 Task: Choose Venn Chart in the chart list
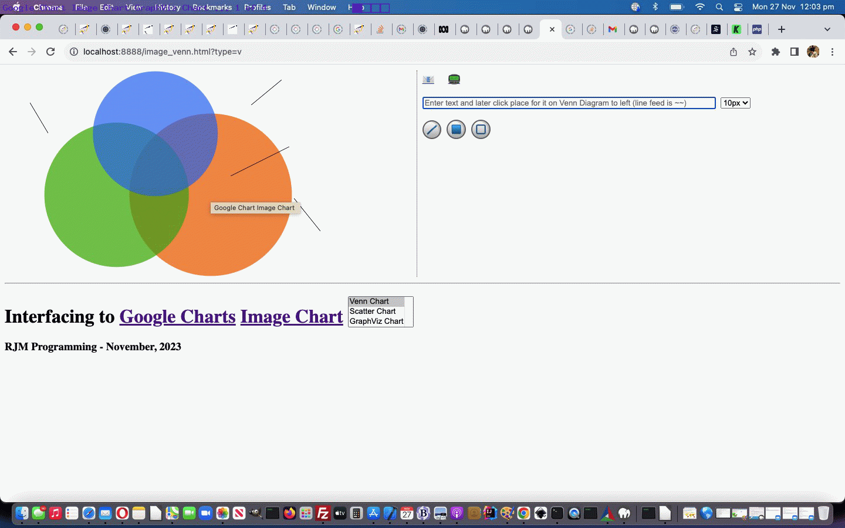(x=376, y=302)
